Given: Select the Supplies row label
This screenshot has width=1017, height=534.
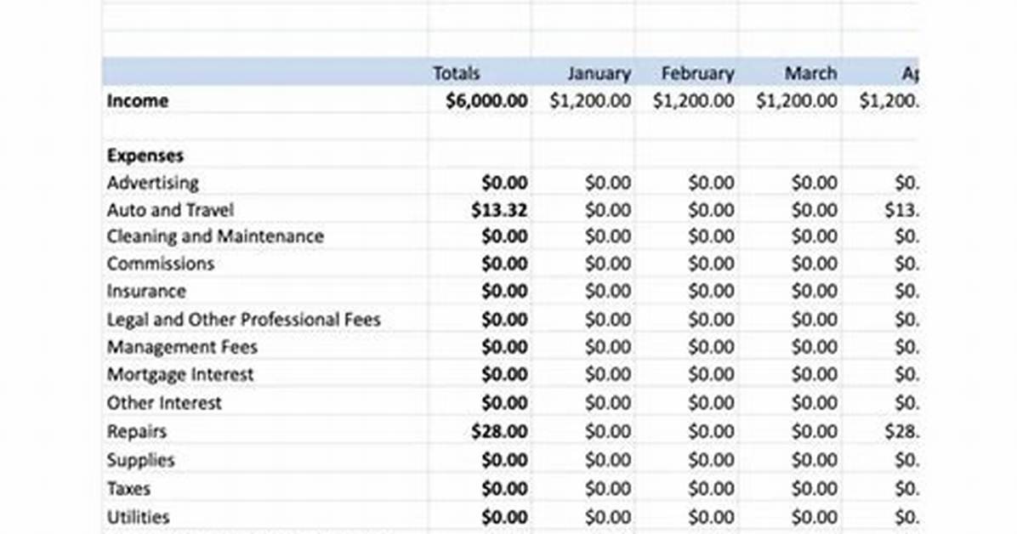Looking at the screenshot, I should (141, 460).
